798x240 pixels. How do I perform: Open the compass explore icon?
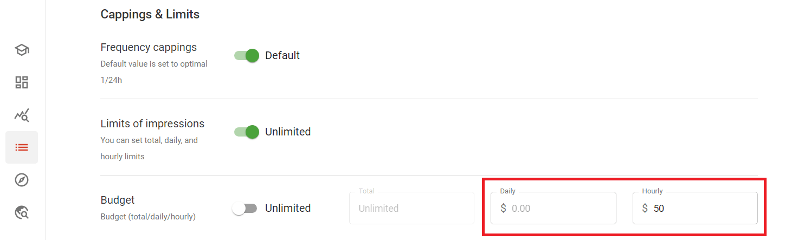(22, 180)
